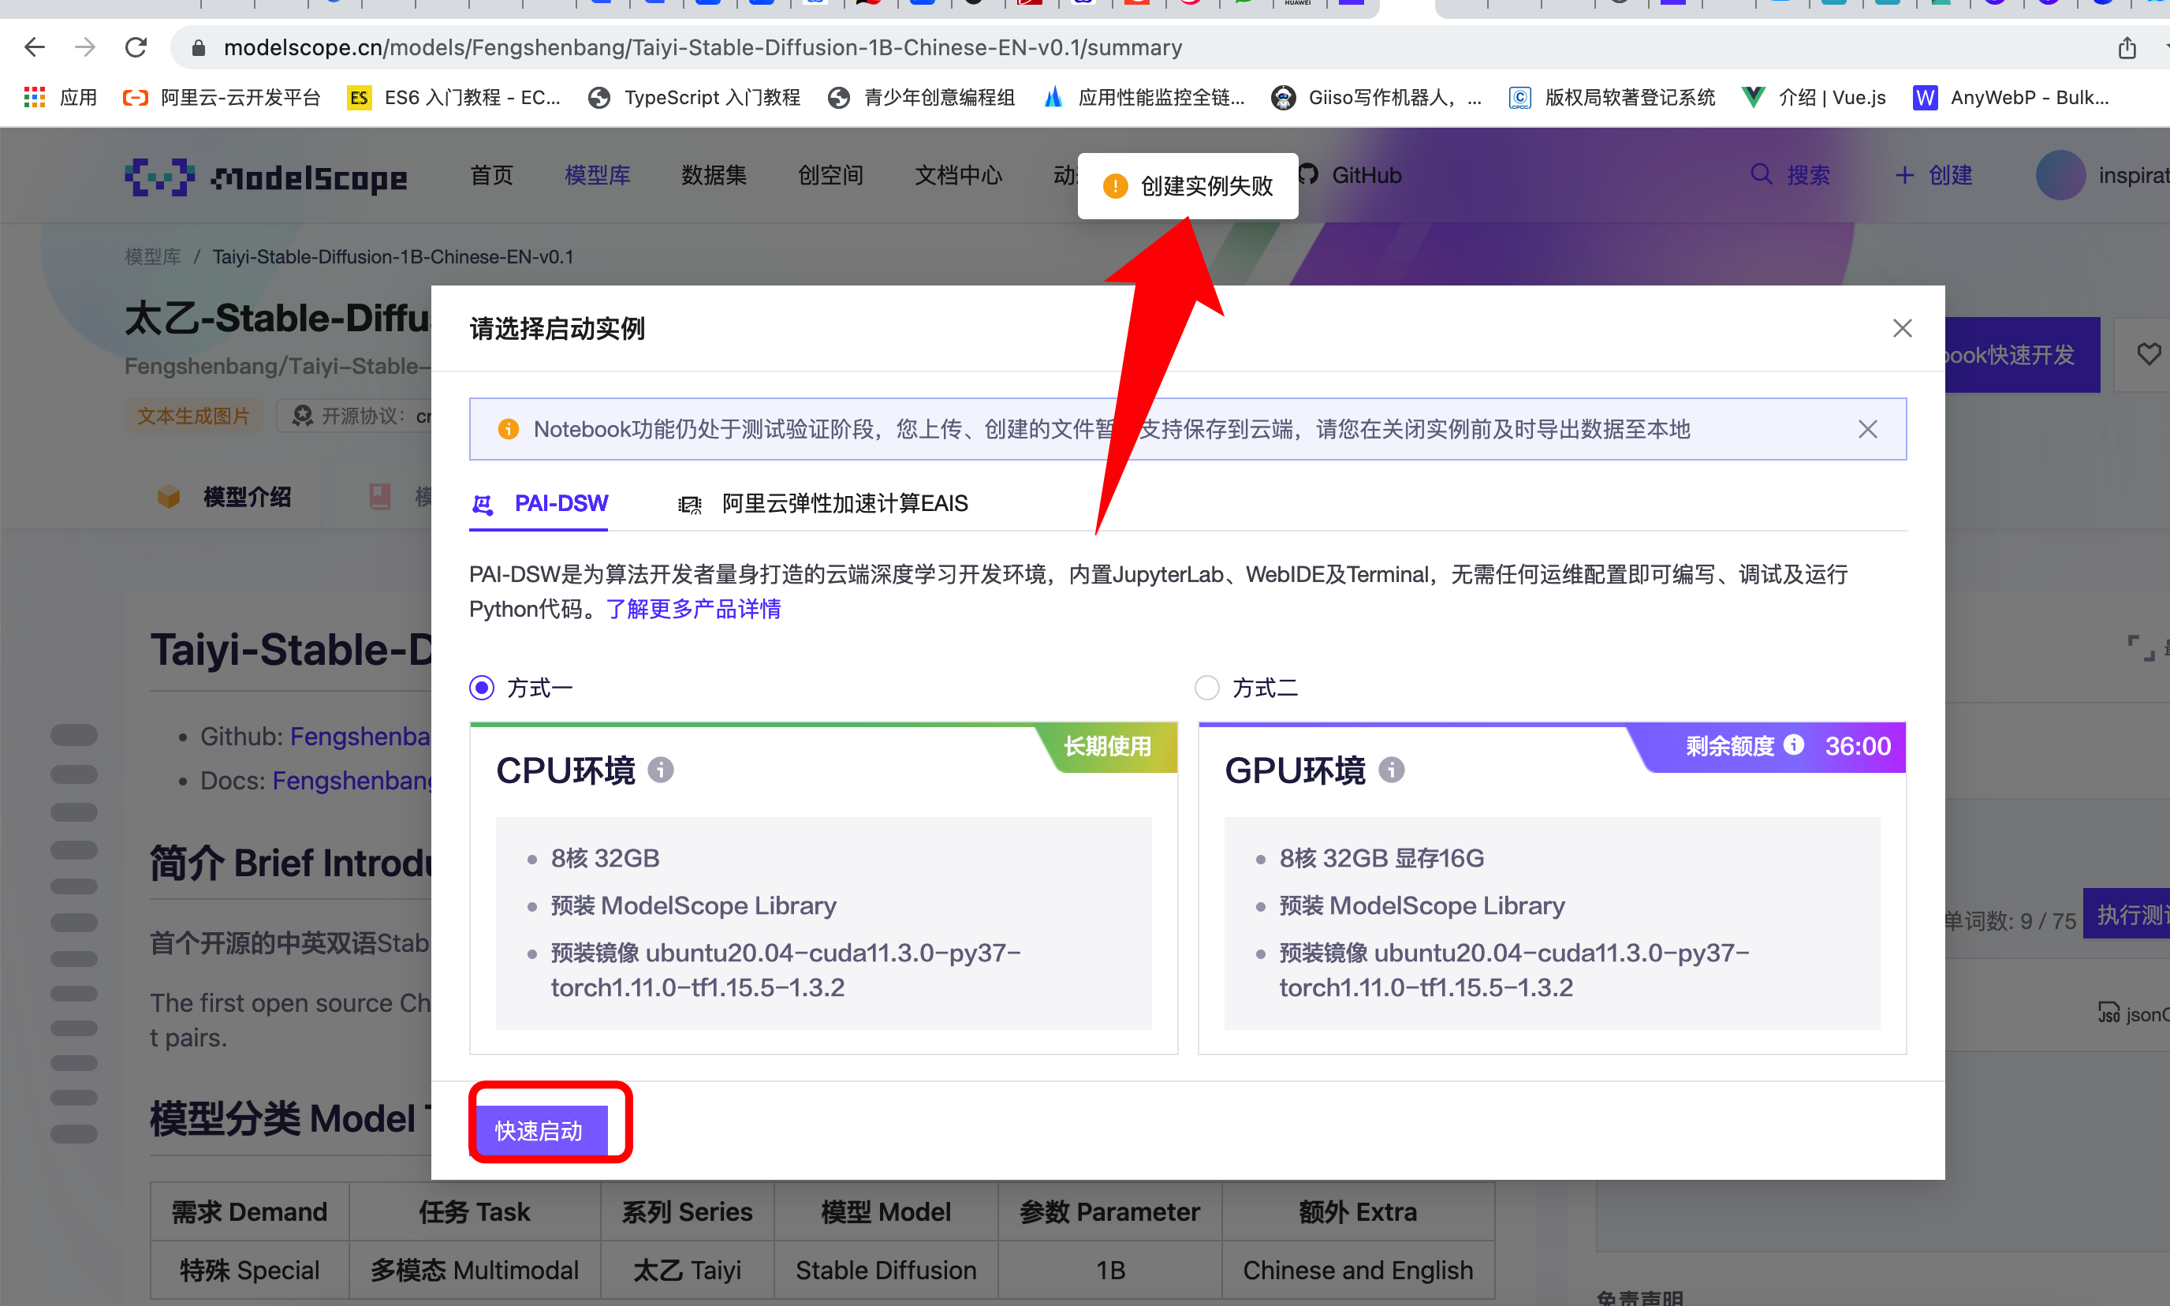This screenshot has width=2170, height=1306.
Task: Click the CPU环境 info icon
Action: (x=660, y=770)
